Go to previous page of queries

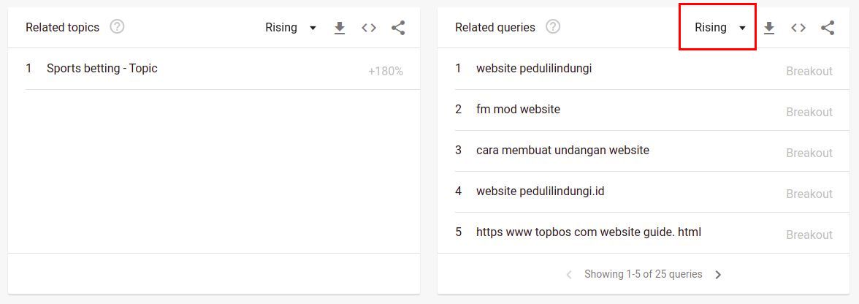point(569,275)
